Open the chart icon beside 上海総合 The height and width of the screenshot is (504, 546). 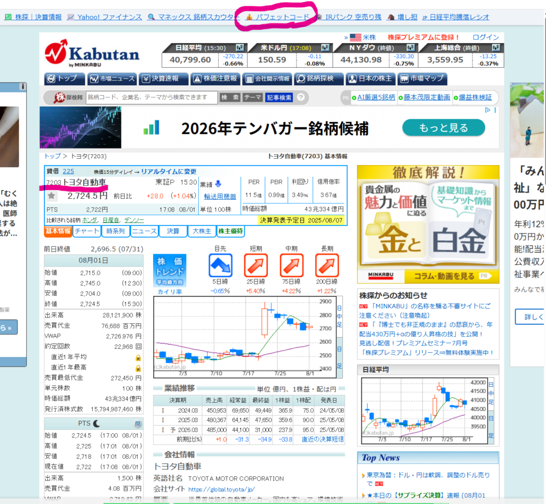click(496, 47)
